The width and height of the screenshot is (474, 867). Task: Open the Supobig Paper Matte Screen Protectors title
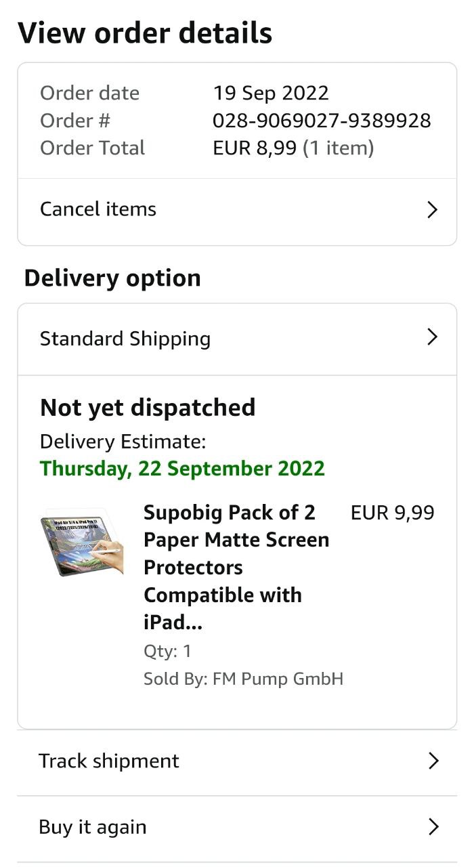pos(236,567)
